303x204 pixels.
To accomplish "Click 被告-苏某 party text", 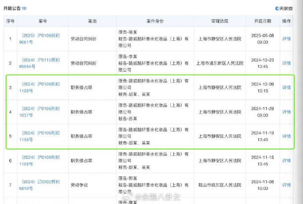I will 128,119.
